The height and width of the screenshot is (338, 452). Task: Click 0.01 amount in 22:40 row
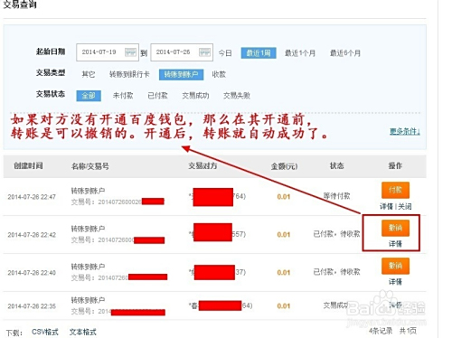[284, 273]
